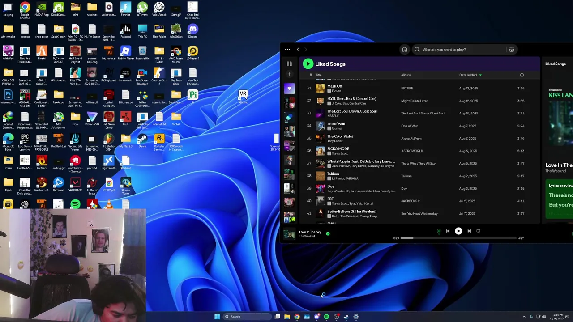Sort by Title column header
This screenshot has width=573, height=322.
click(x=318, y=75)
